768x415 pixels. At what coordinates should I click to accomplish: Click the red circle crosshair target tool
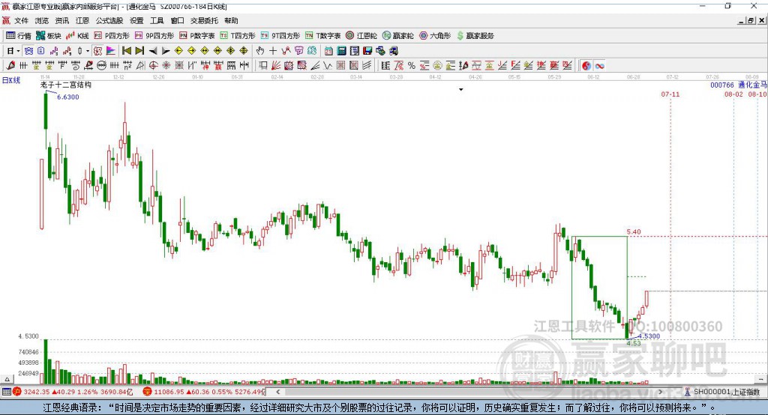153,66
